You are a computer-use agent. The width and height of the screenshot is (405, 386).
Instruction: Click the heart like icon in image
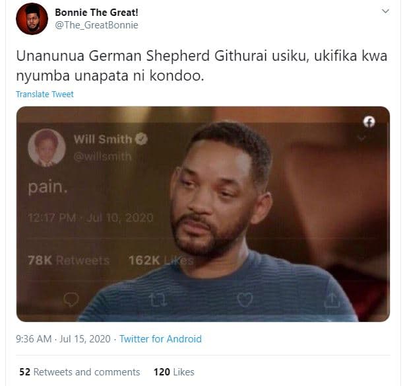(245, 300)
